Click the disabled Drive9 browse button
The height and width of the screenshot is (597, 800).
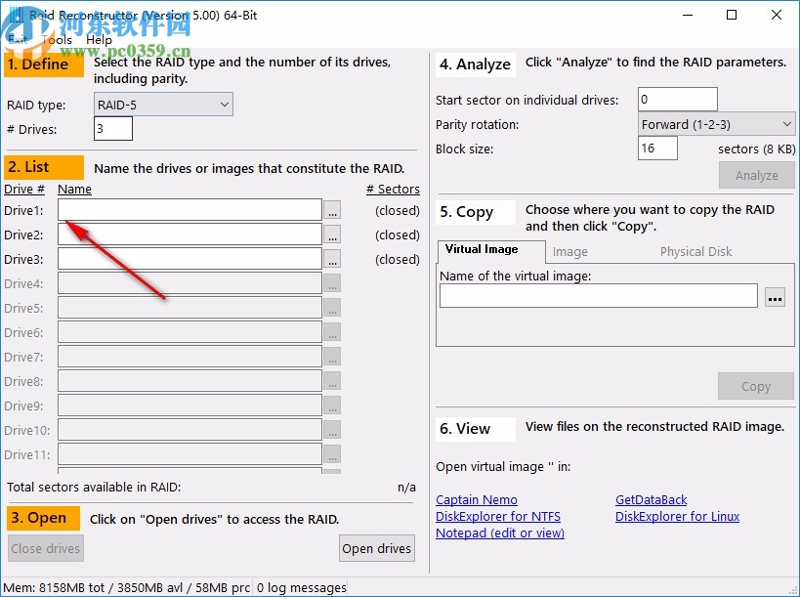(x=332, y=405)
